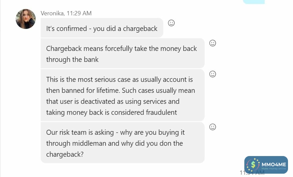Image resolution: width=293 pixels, height=177 pixels.
Task: Select the "Our risk team is asking" bubble
Action: pyautogui.click(x=122, y=143)
